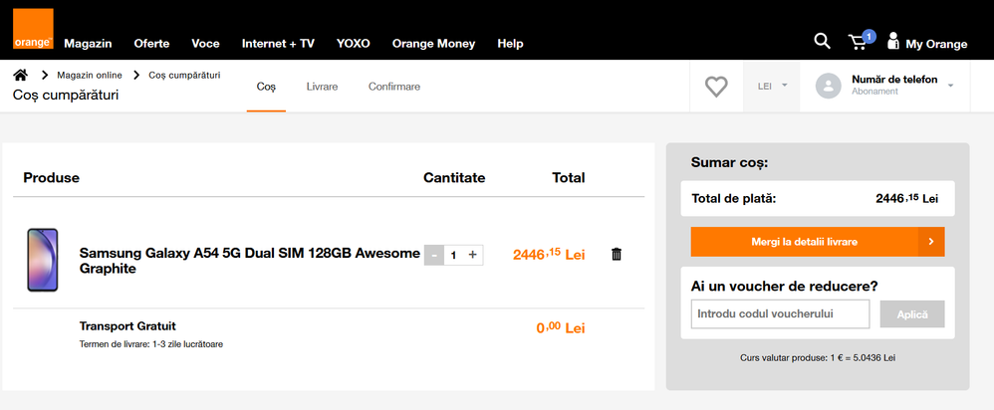
Task: Delete Samsung Galaxy A54 with trash icon
Action: [x=616, y=255]
